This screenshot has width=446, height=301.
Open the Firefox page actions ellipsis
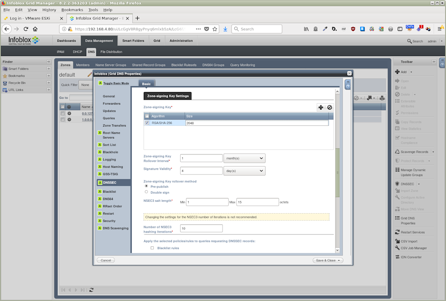click(198, 29)
